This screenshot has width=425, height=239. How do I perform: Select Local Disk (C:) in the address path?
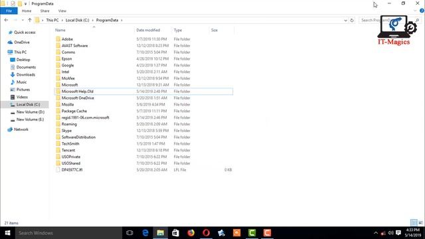(x=77, y=21)
